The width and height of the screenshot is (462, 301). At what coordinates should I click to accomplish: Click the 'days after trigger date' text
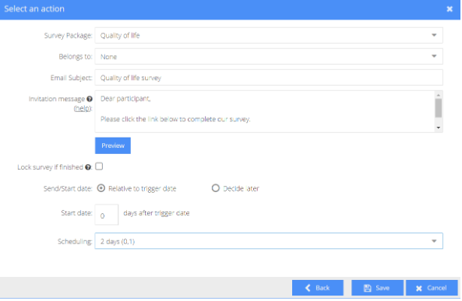157,213
